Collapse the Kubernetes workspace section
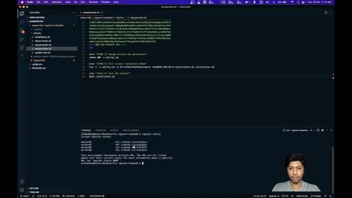This screenshot has height=198, width=352. click(x=36, y=21)
